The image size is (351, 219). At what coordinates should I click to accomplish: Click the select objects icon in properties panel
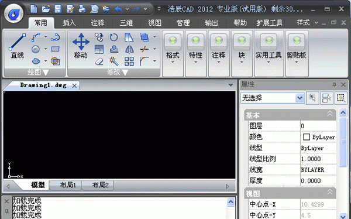[x=312, y=98]
